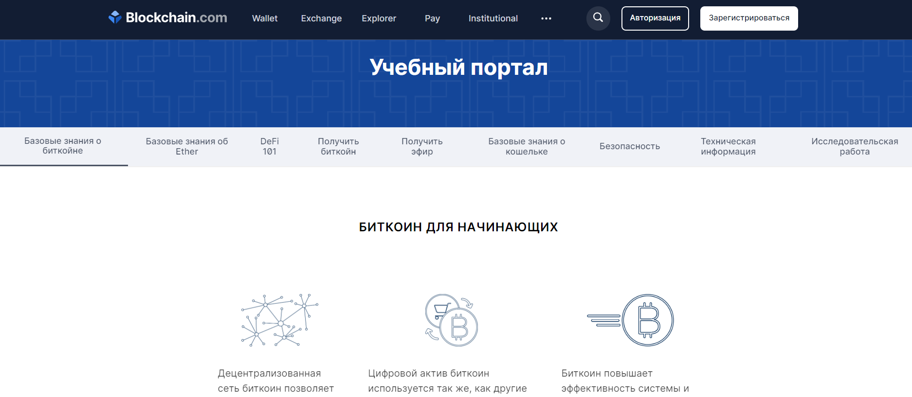This screenshot has width=912, height=397.
Task: Click the decentralized network illustration
Action: point(280,320)
